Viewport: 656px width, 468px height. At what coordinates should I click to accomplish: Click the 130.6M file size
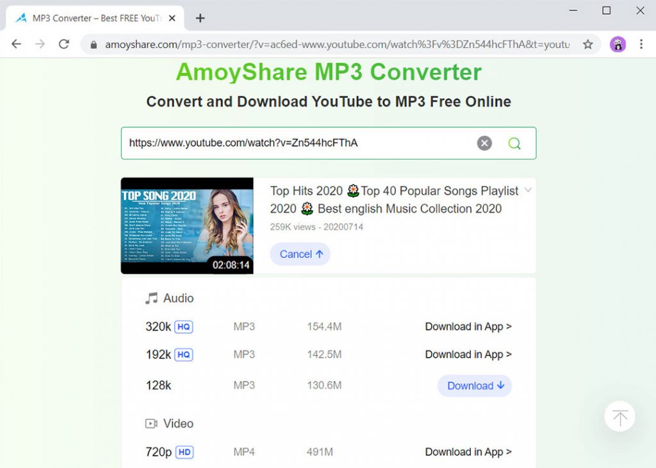click(324, 385)
